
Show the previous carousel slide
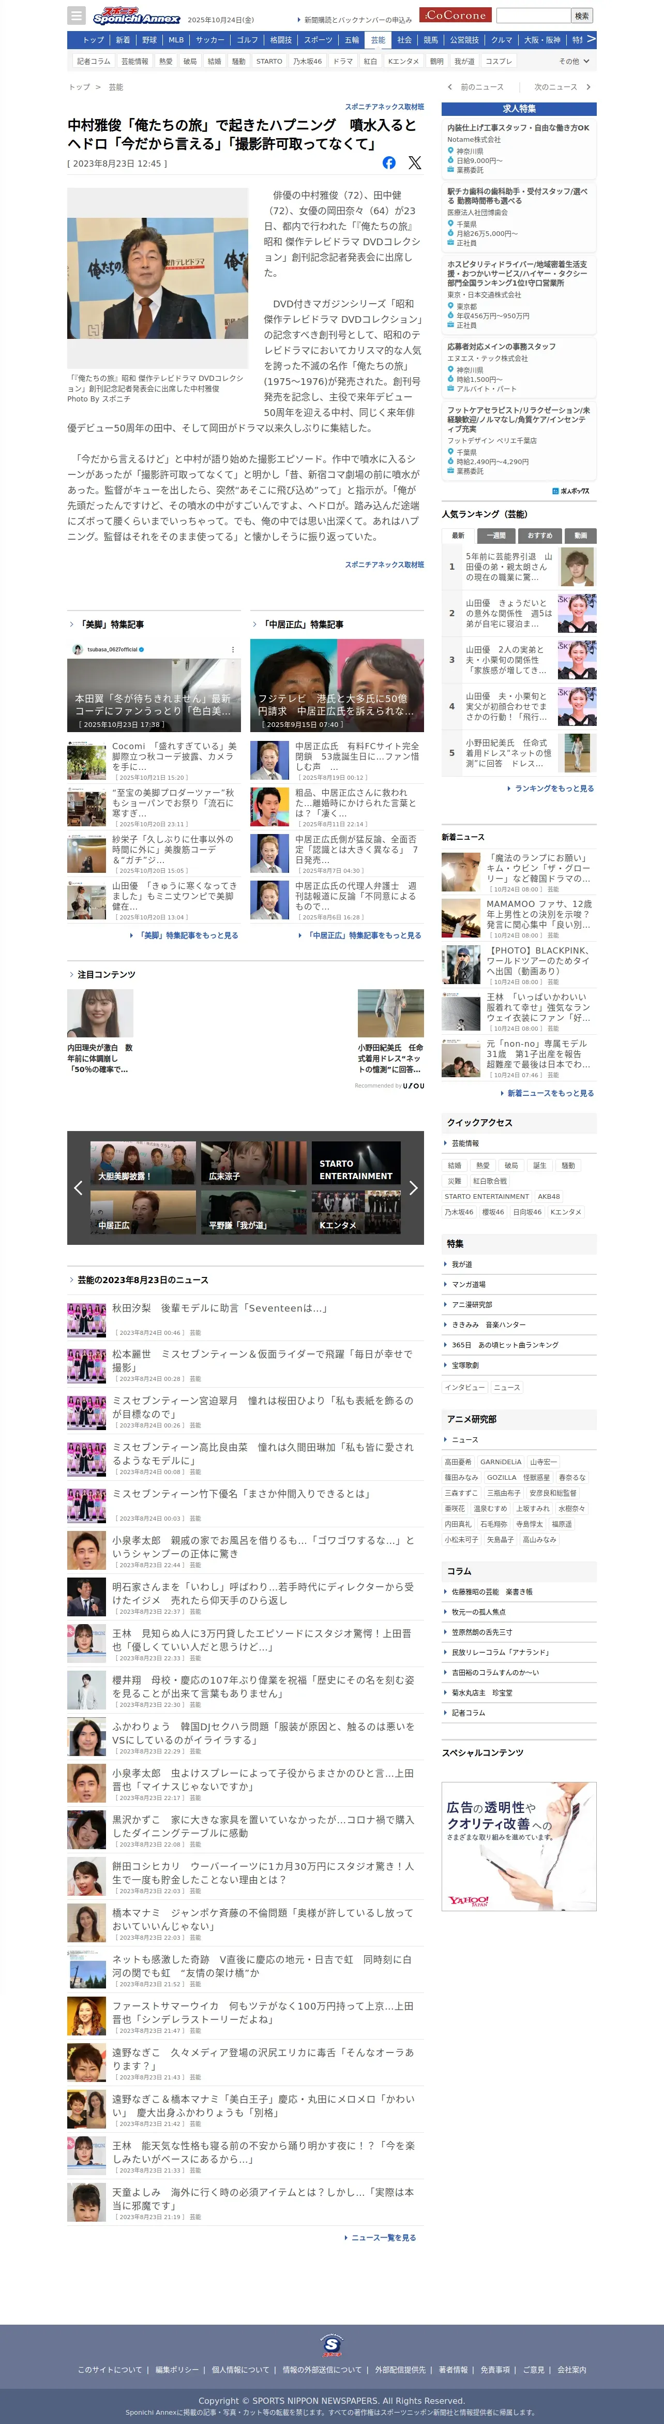tap(78, 1187)
